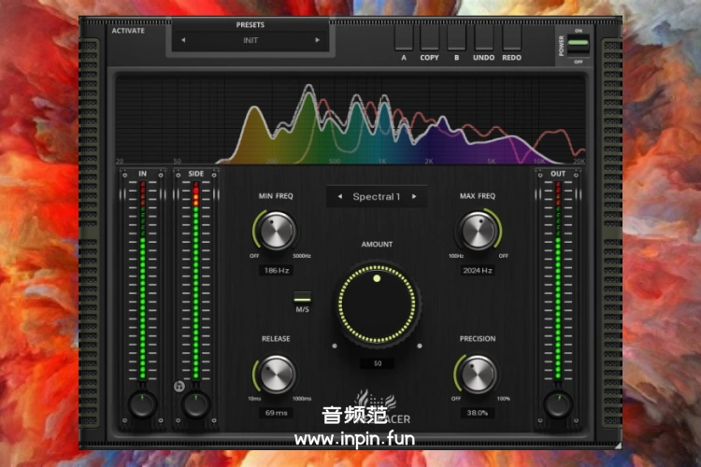Click the COPY button
701x467 pixels.
click(x=430, y=40)
